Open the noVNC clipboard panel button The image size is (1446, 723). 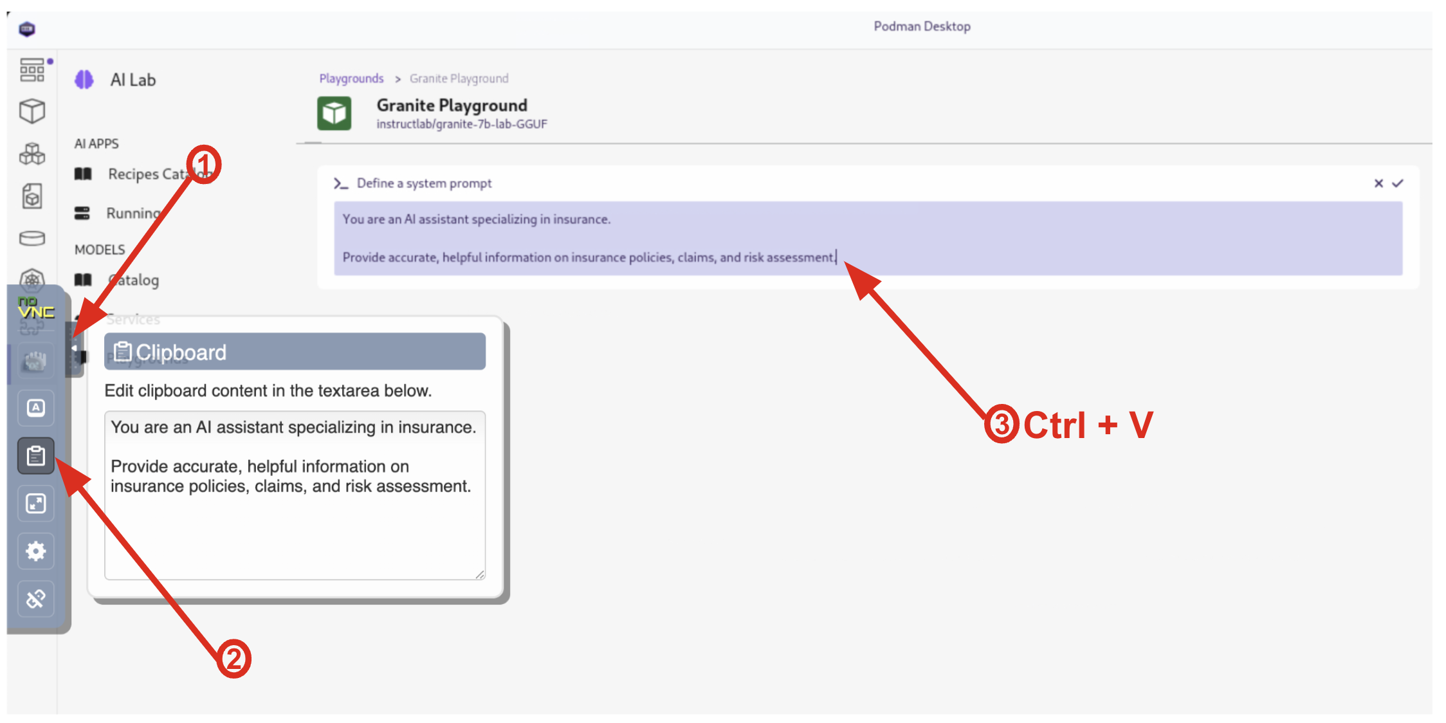[x=36, y=456]
